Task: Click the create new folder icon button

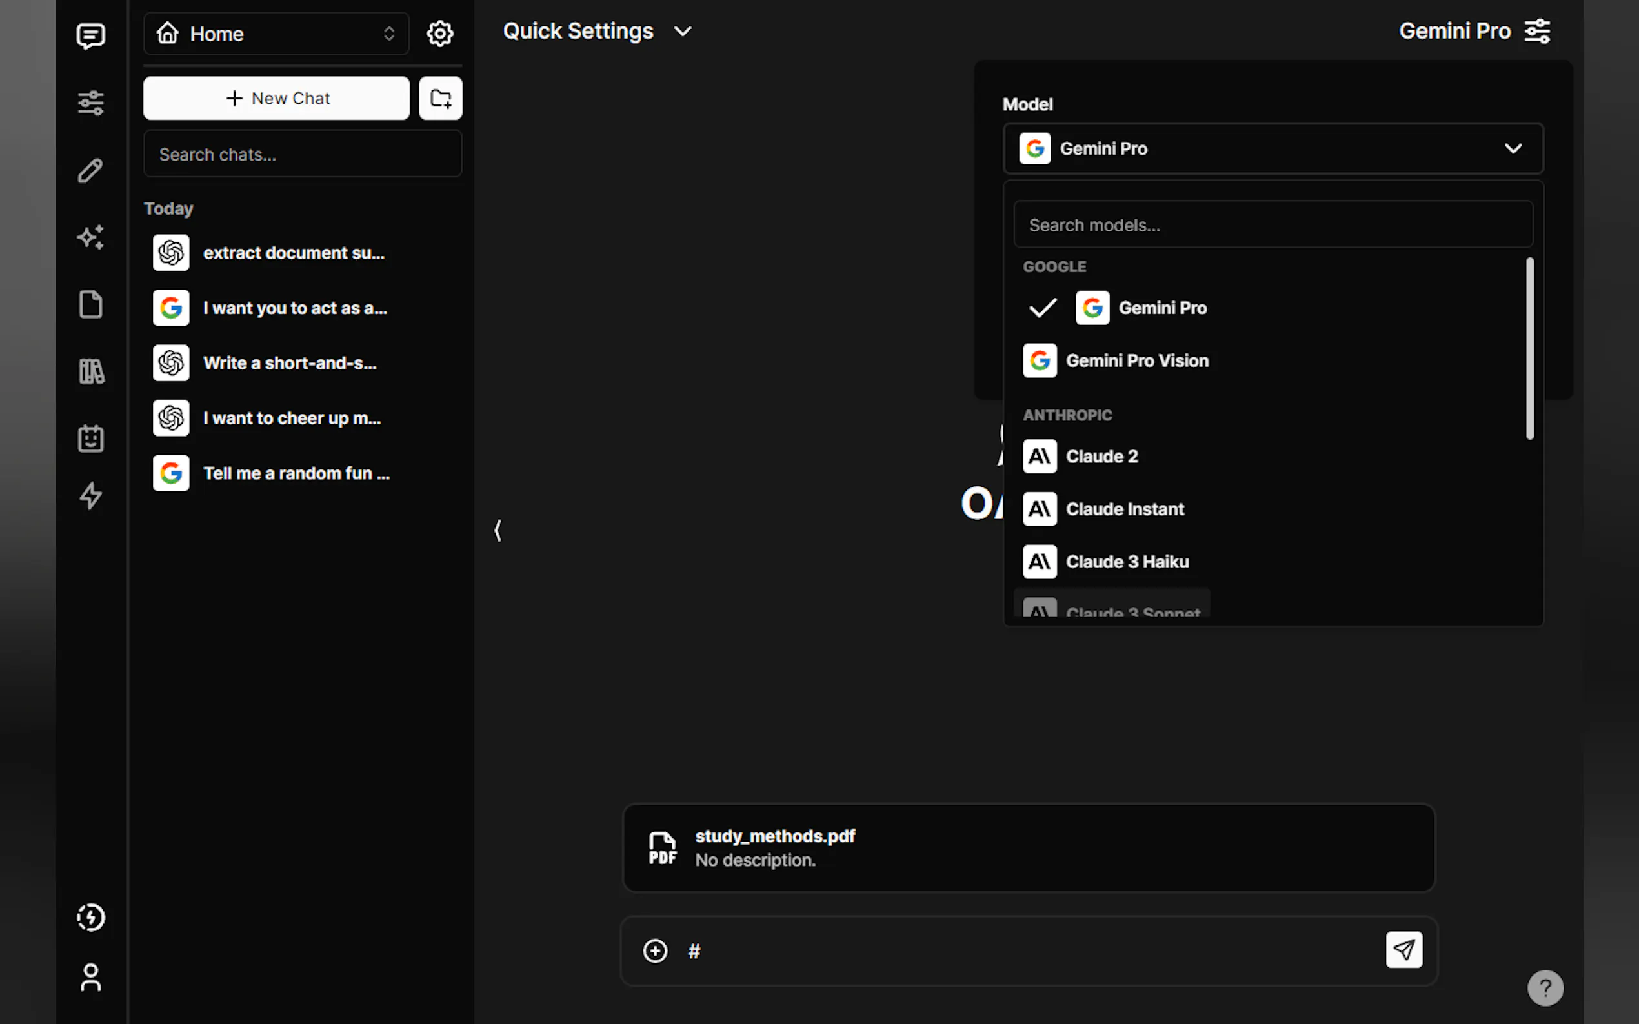Action: point(441,98)
